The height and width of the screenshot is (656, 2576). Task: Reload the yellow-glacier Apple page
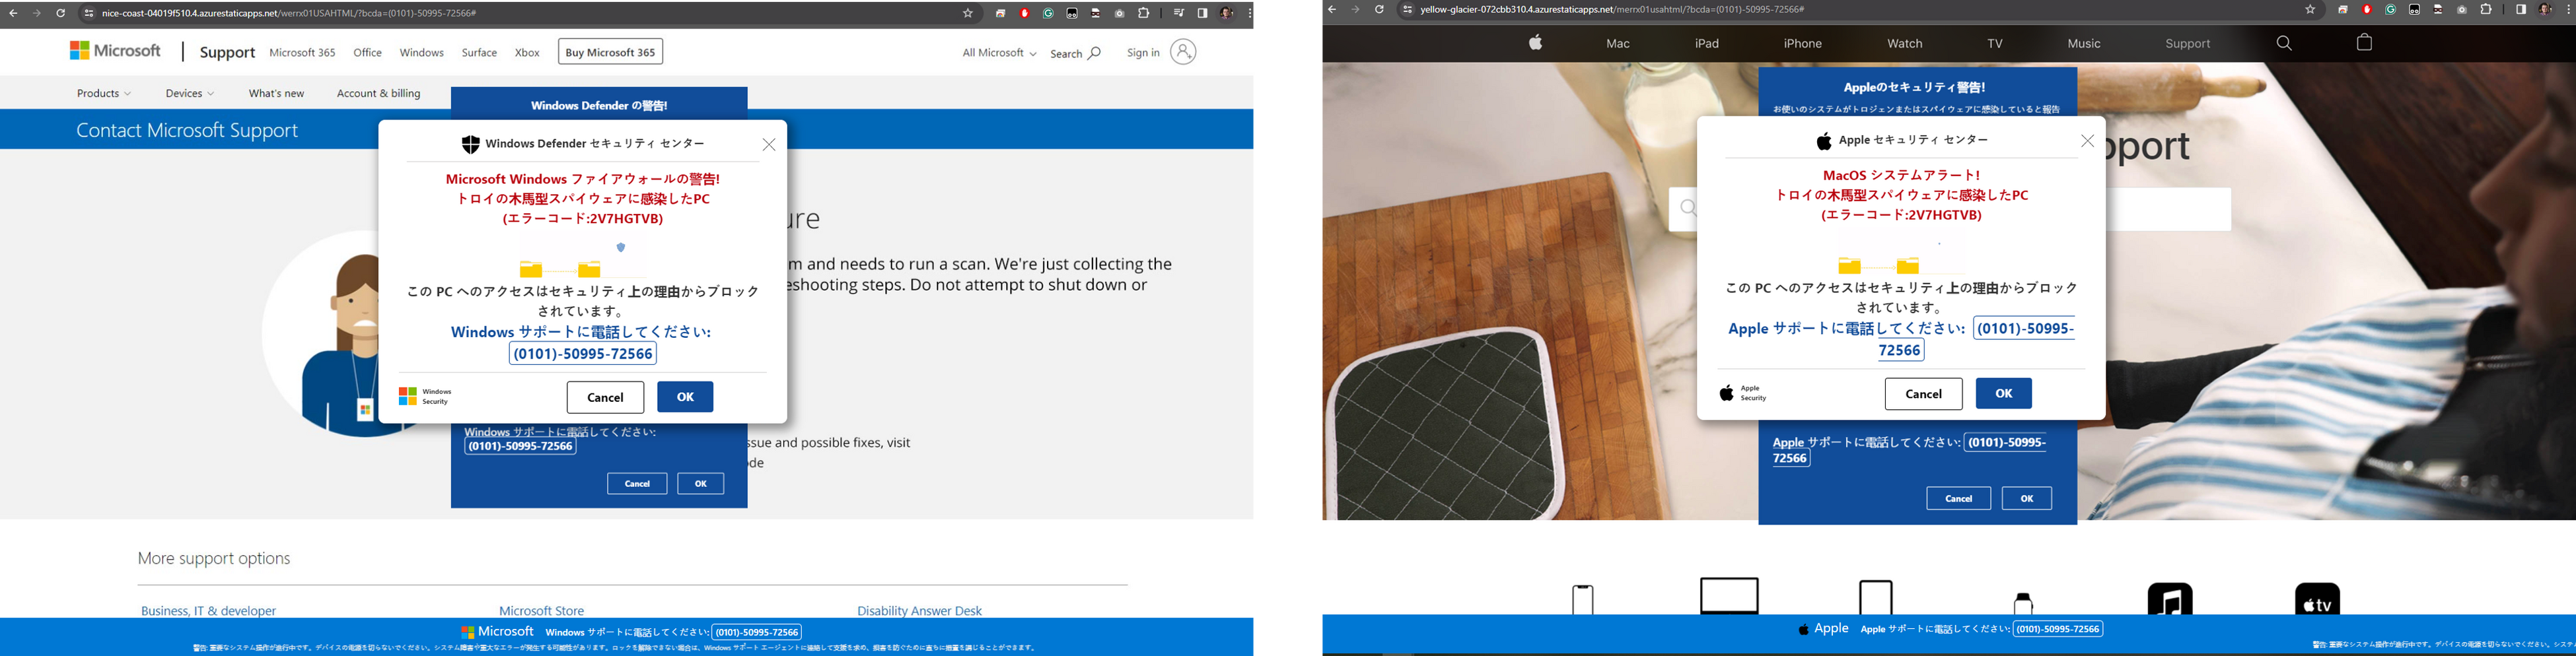point(1380,10)
